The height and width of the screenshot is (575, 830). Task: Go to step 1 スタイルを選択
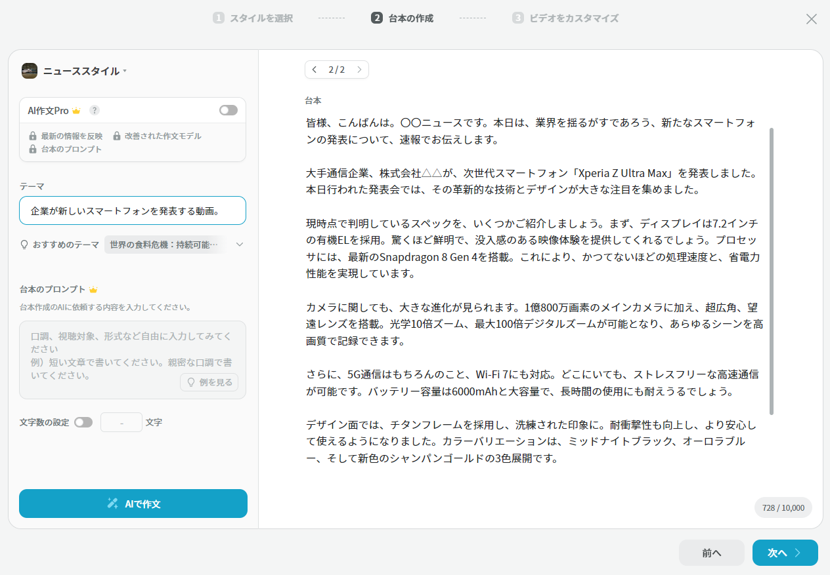pyautogui.click(x=253, y=18)
